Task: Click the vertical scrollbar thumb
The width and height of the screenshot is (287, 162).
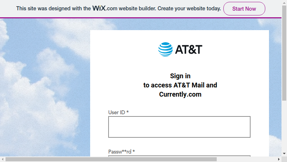Action: [284, 53]
